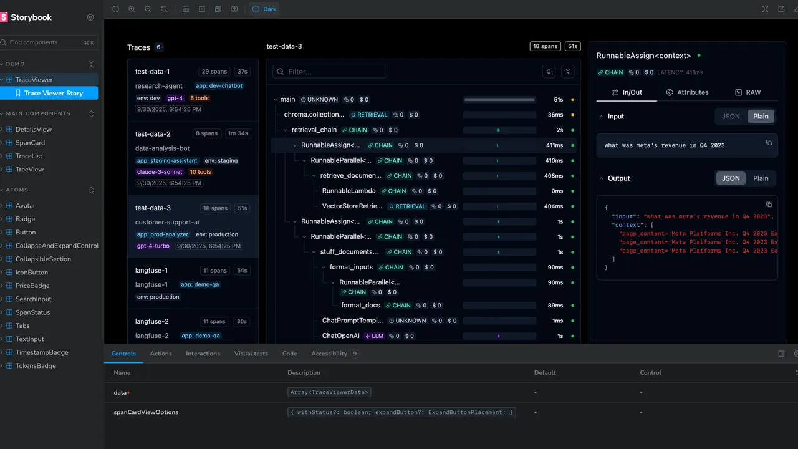
Task: Copy the Output JSON with copy icon
Action: (x=769, y=205)
